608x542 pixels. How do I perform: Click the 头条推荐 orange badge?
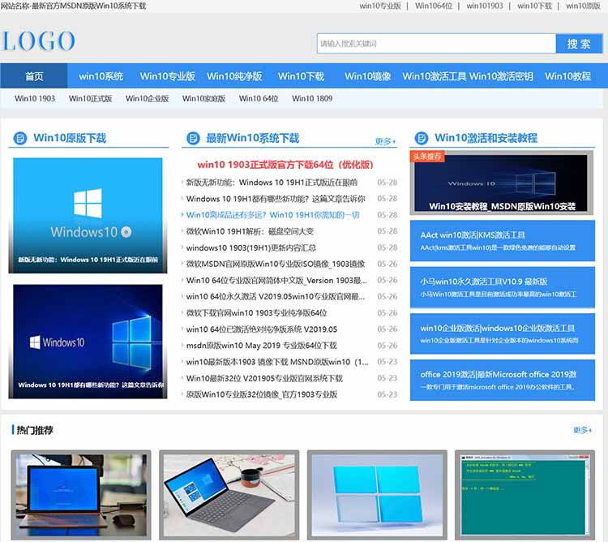(427, 157)
